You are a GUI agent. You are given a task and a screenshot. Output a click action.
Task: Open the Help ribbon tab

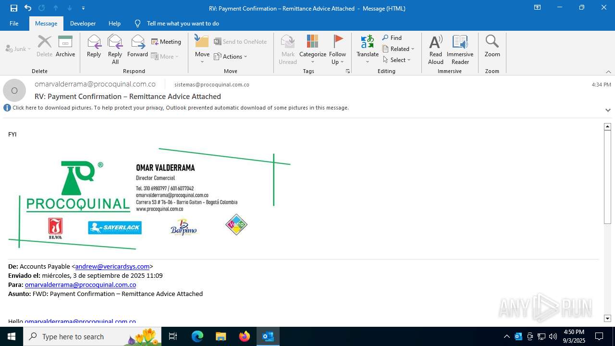[x=114, y=23]
